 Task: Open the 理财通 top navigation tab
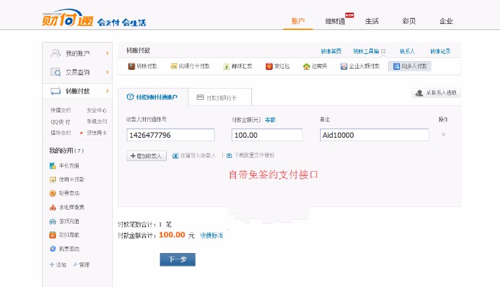pos(335,21)
